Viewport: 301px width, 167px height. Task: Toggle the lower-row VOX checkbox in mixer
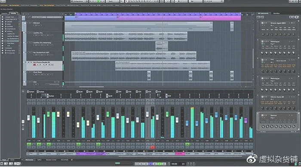point(166,96)
